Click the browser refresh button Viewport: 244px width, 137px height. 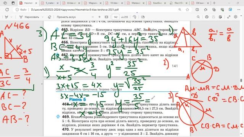coord(7,10)
